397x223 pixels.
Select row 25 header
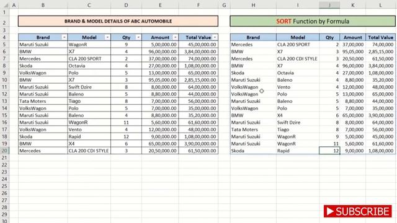coord(4,186)
